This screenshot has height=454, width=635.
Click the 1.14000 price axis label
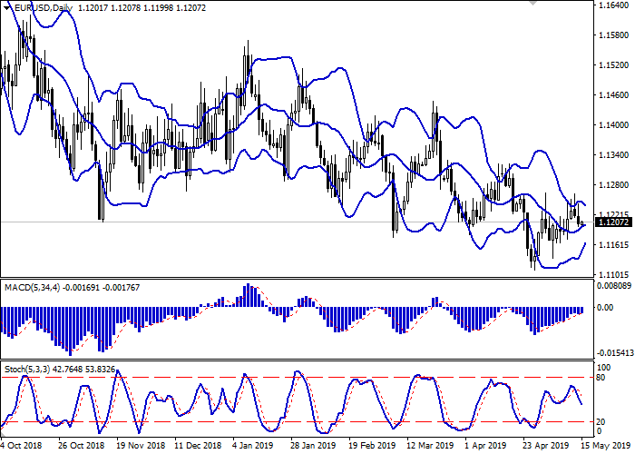pos(612,125)
